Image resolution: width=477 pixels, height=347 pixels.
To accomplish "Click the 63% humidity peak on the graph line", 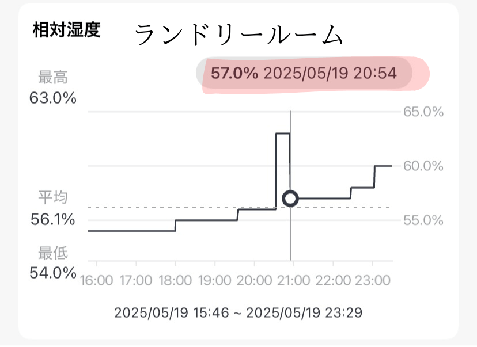I will [x=282, y=134].
